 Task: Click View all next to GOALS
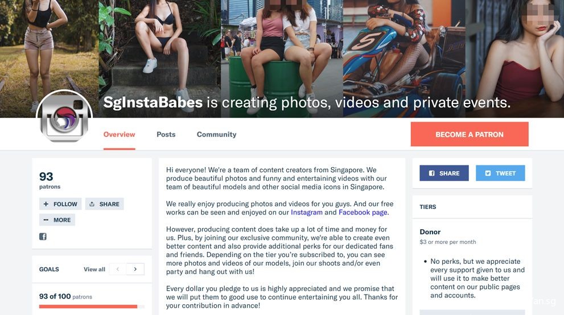tap(94, 269)
